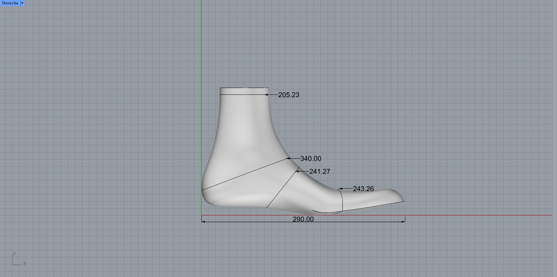Click the Derecha viewport title
The image size is (557, 277).
(x=10, y=3)
